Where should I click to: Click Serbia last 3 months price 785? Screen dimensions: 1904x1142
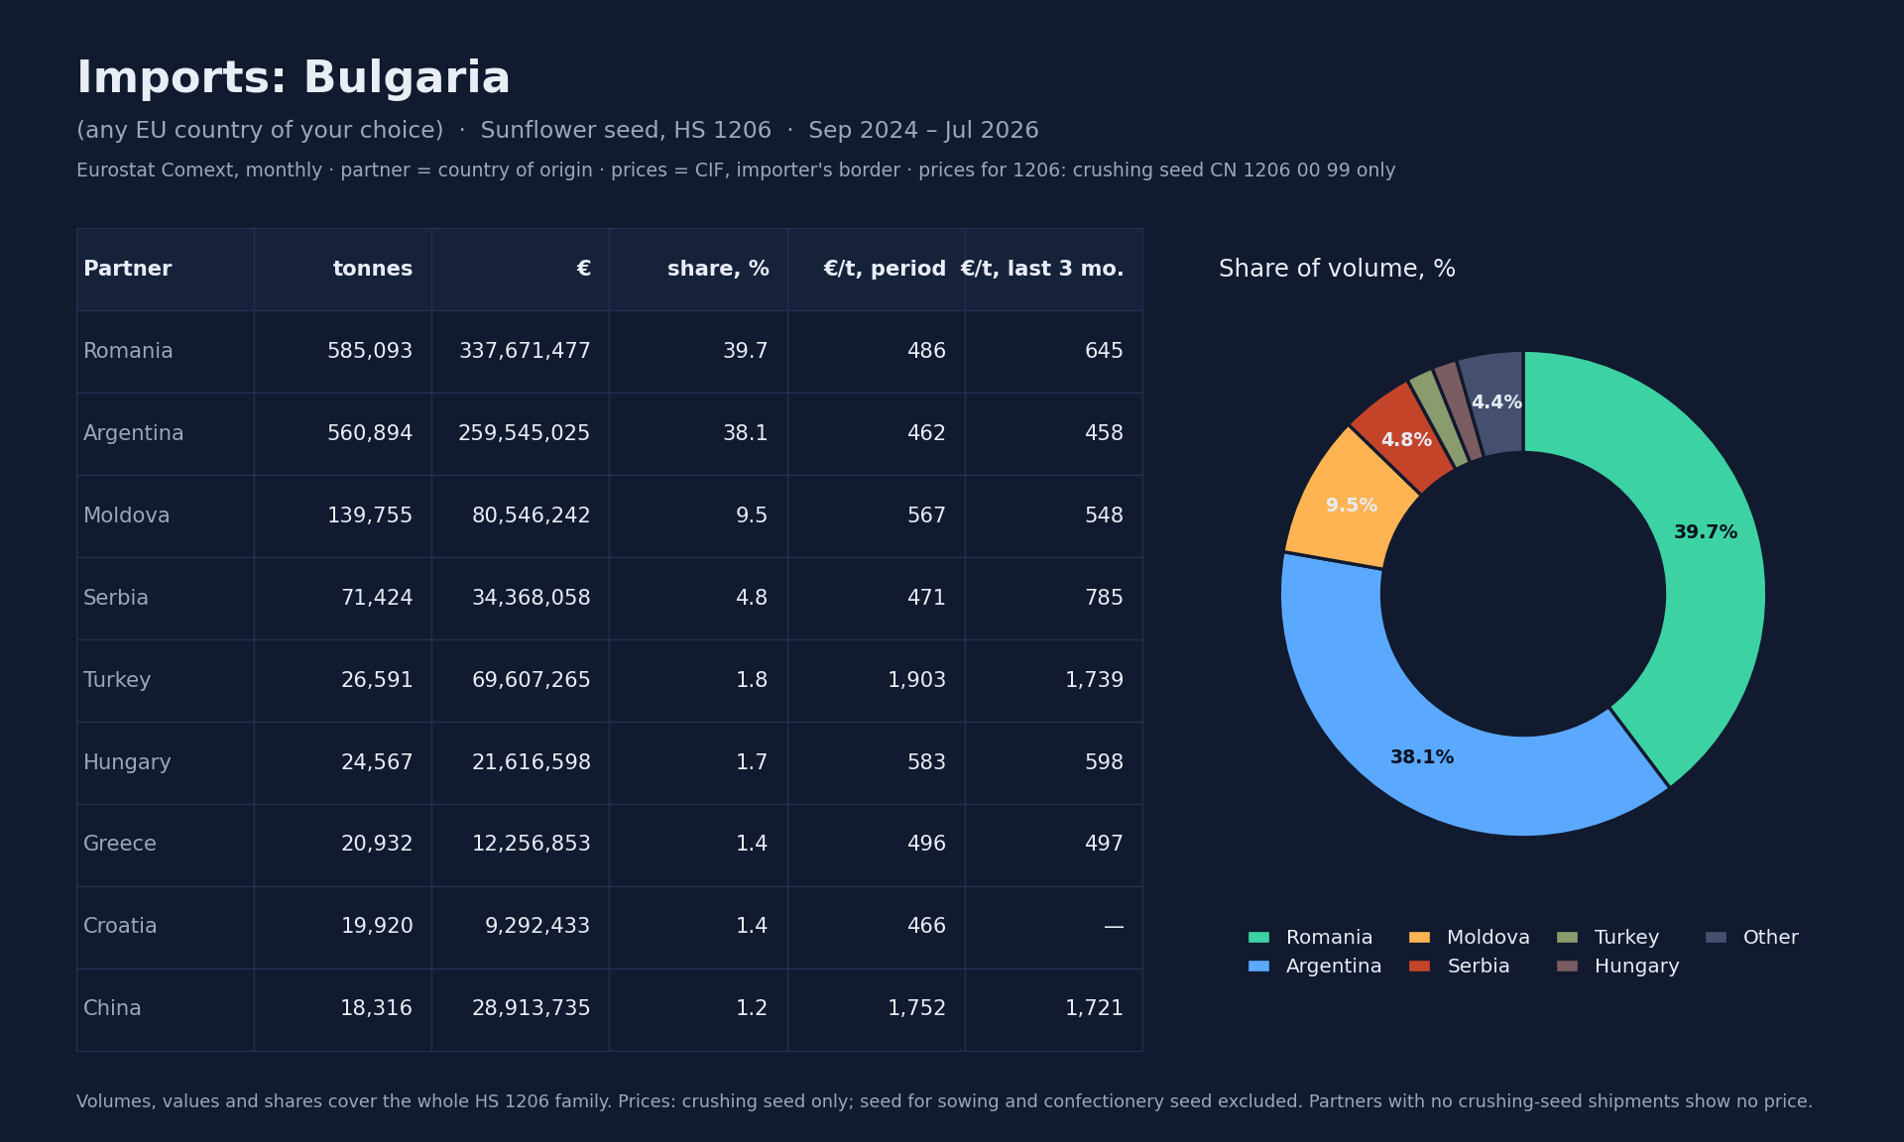click(x=1104, y=599)
